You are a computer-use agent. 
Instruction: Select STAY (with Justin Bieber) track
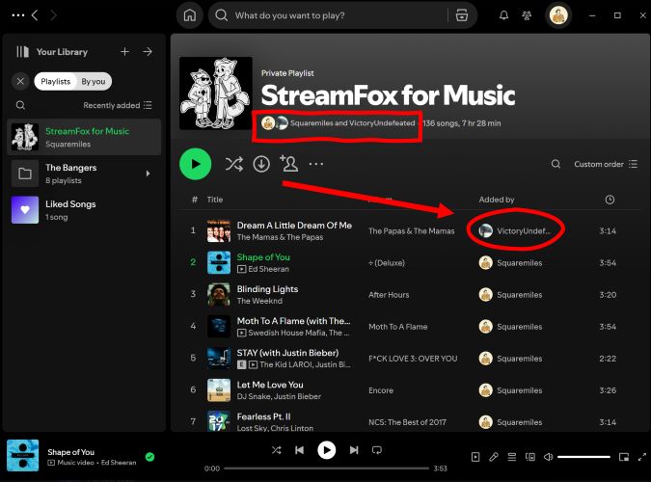click(x=287, y=353)
